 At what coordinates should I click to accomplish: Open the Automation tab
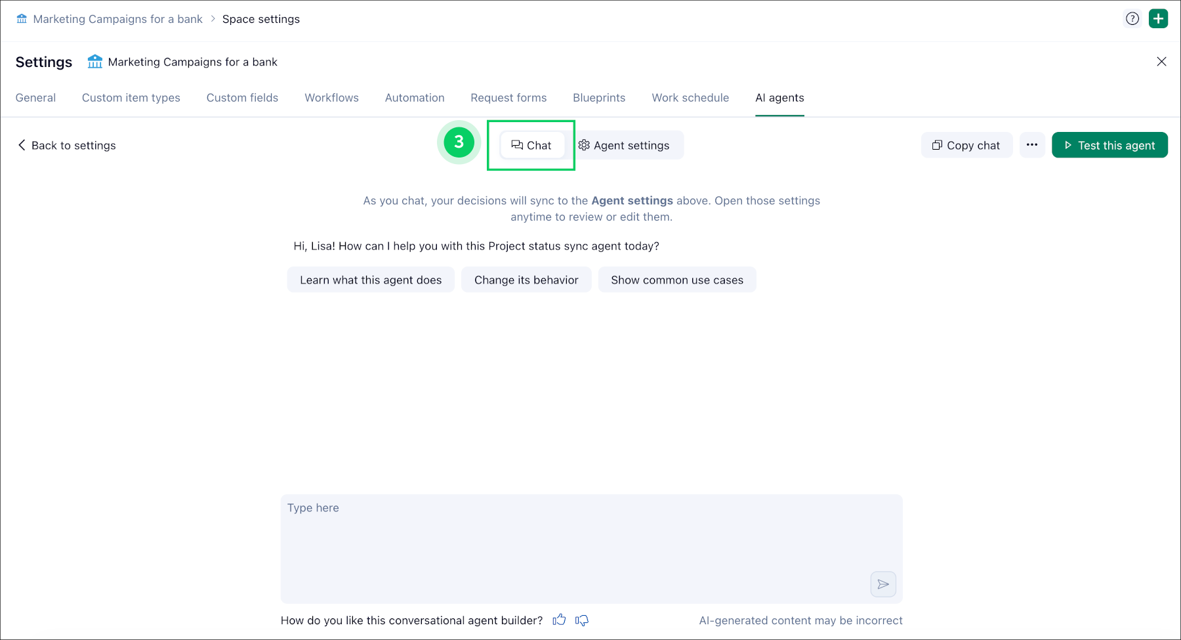[x=415, y=98]
